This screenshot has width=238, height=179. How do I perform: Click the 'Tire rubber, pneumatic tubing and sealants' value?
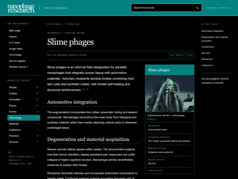tap(169, 141)
